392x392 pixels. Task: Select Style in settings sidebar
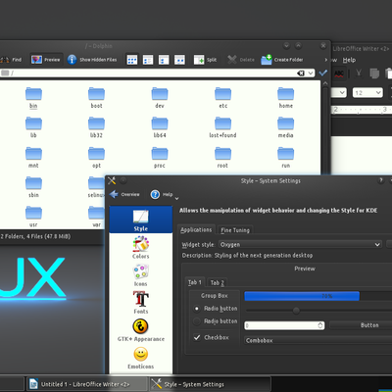click(141, 220)
